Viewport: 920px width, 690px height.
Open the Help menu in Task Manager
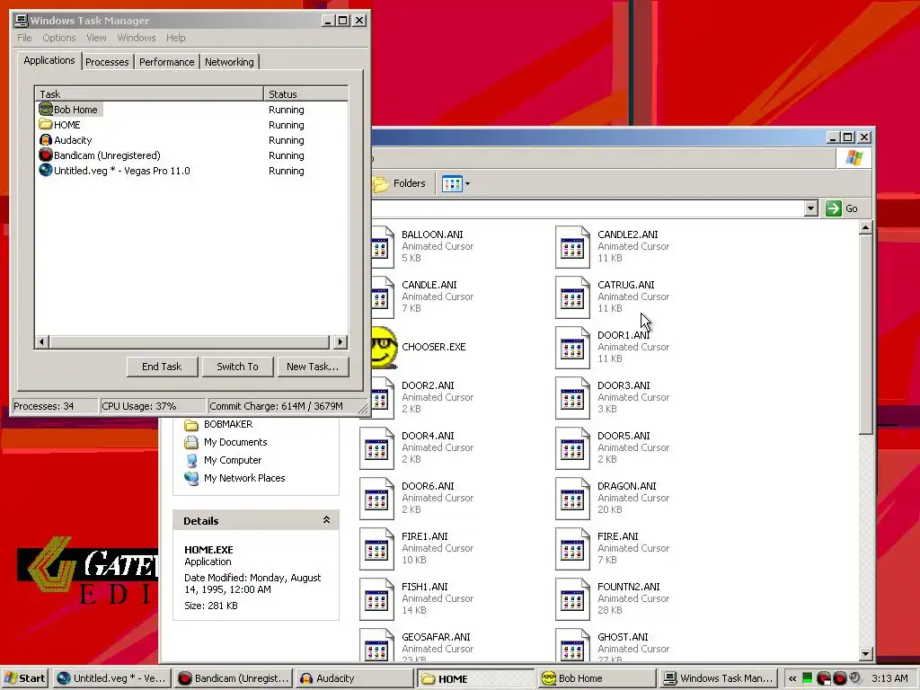(175, 38)
